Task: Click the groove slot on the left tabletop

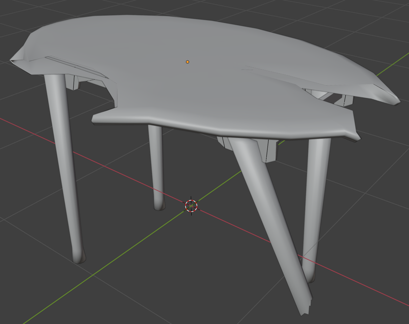Action: tap(77, 66)
